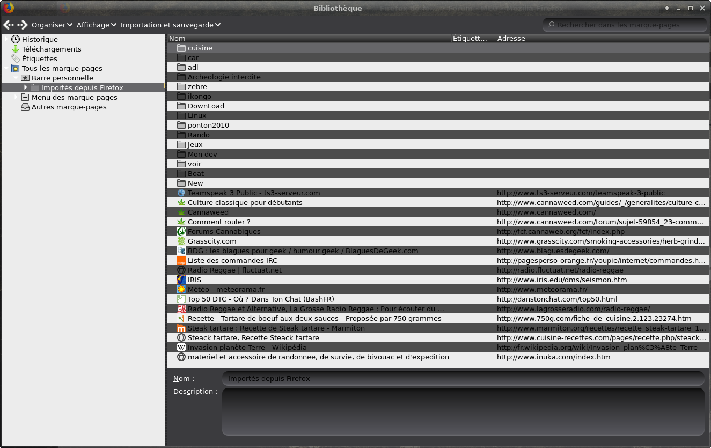
Task: Click the Grasscity.com favicon
Action: [x=181, y=241]
